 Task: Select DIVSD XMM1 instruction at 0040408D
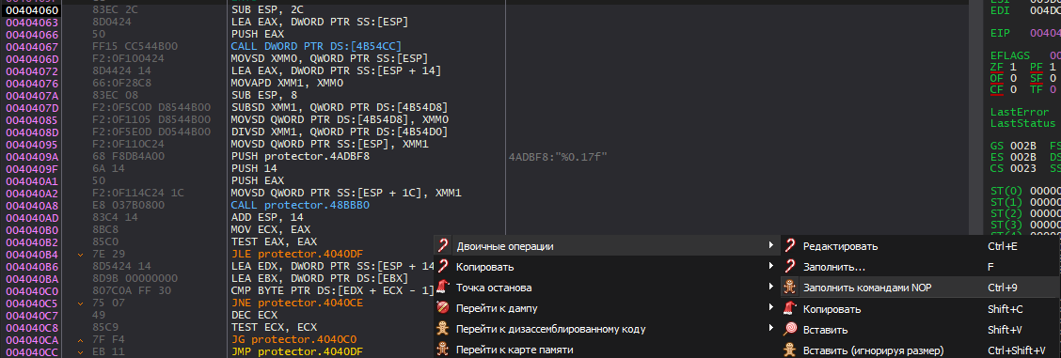[339, 132]
